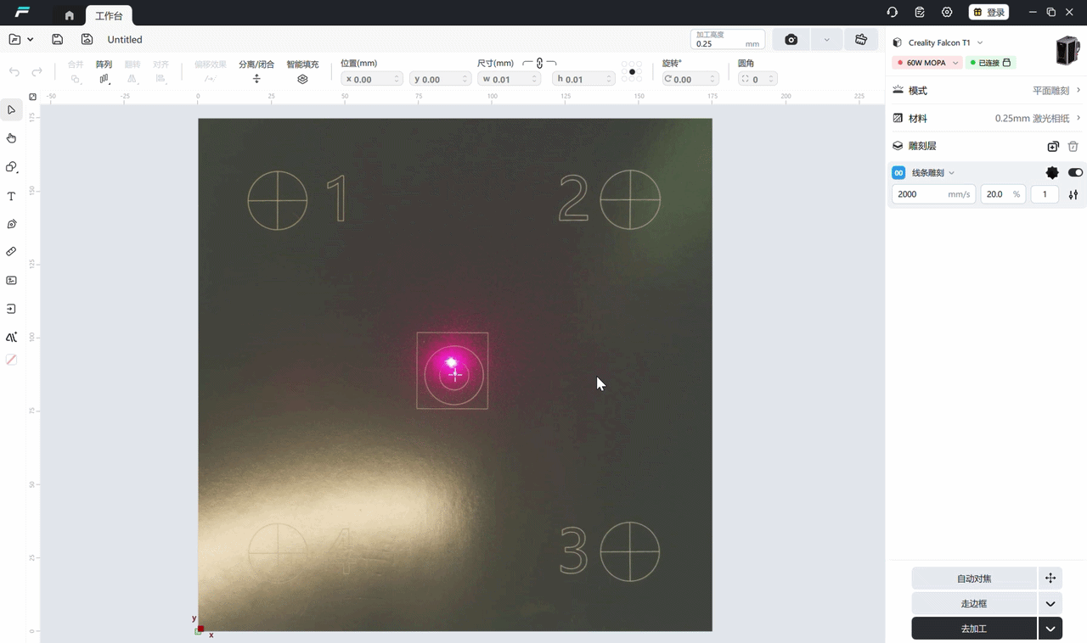This screenshot has width=1087, height=643.
Task: Go to the home tab
Action: coord(70,15)
